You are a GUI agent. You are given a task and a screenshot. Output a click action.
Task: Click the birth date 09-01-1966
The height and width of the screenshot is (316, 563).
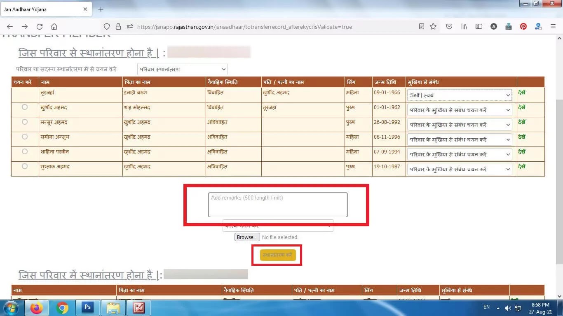coord(387,93)
